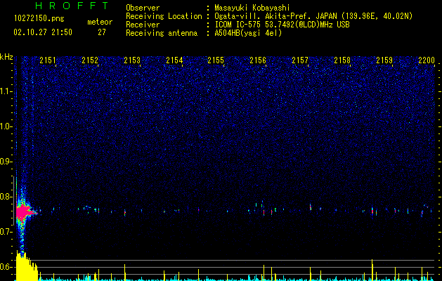
Task: Click the 2200 time marker
Action: 427,60
